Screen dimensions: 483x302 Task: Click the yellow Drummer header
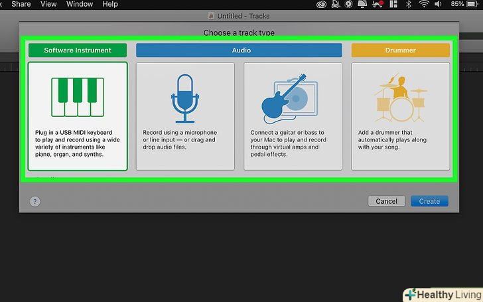pos(401,50)
